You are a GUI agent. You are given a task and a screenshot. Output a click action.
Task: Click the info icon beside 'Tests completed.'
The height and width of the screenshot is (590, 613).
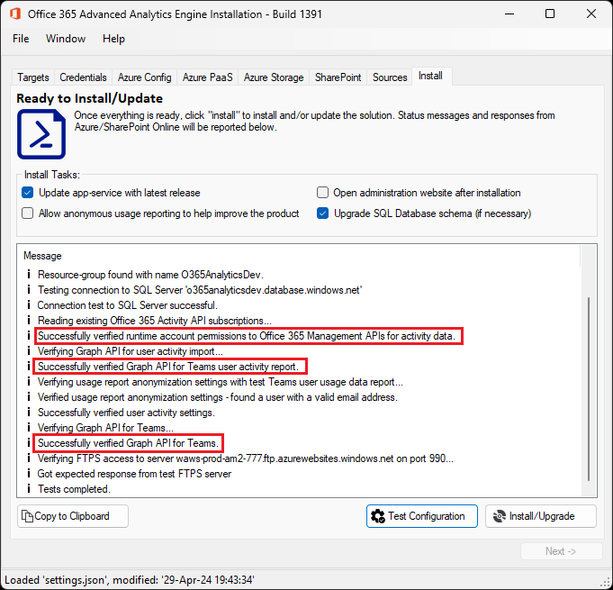pyautogui.click(x=29, y=489)
